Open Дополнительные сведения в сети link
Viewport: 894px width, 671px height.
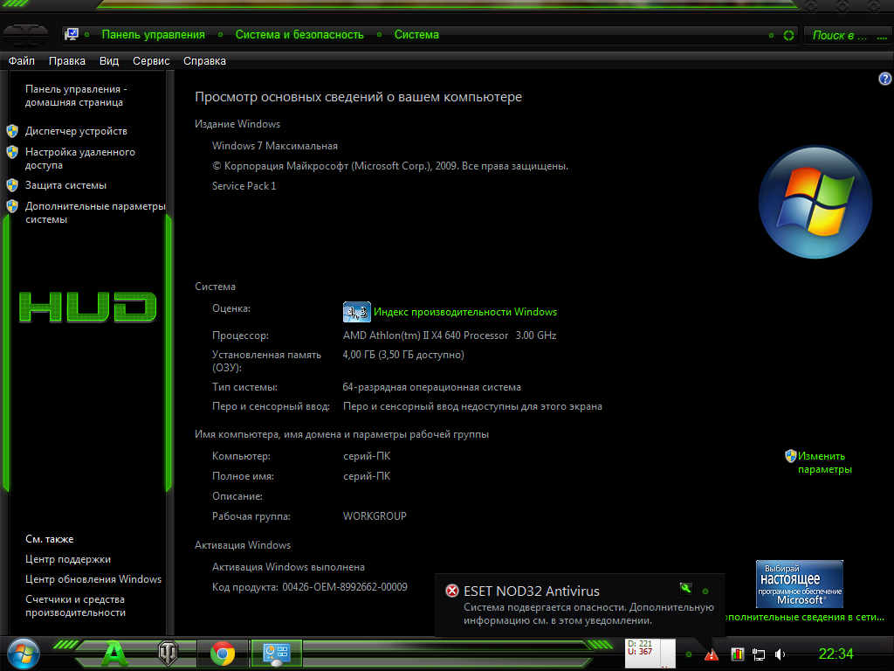[x=803, y=617]
